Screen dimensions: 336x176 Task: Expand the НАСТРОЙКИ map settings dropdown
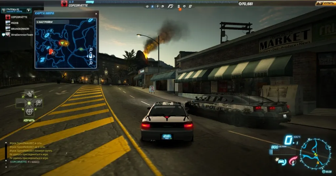[52, 22]
